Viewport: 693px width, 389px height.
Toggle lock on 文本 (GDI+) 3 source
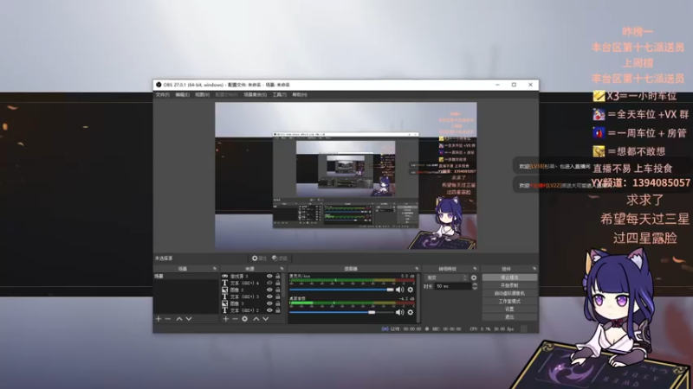278,297
